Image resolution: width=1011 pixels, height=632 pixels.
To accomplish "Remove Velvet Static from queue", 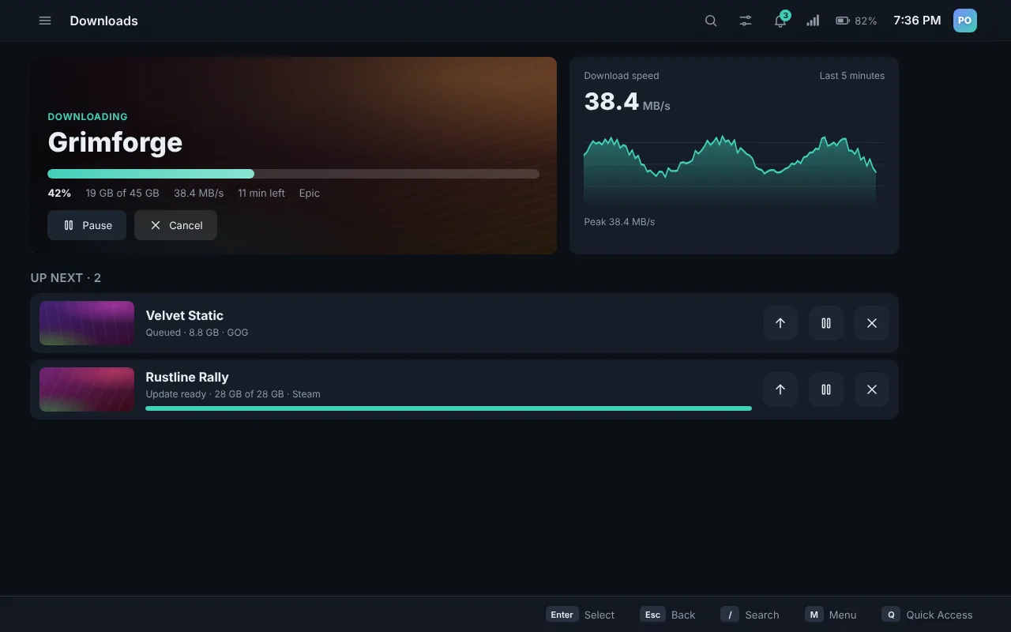I will click(x=872, y=323).
